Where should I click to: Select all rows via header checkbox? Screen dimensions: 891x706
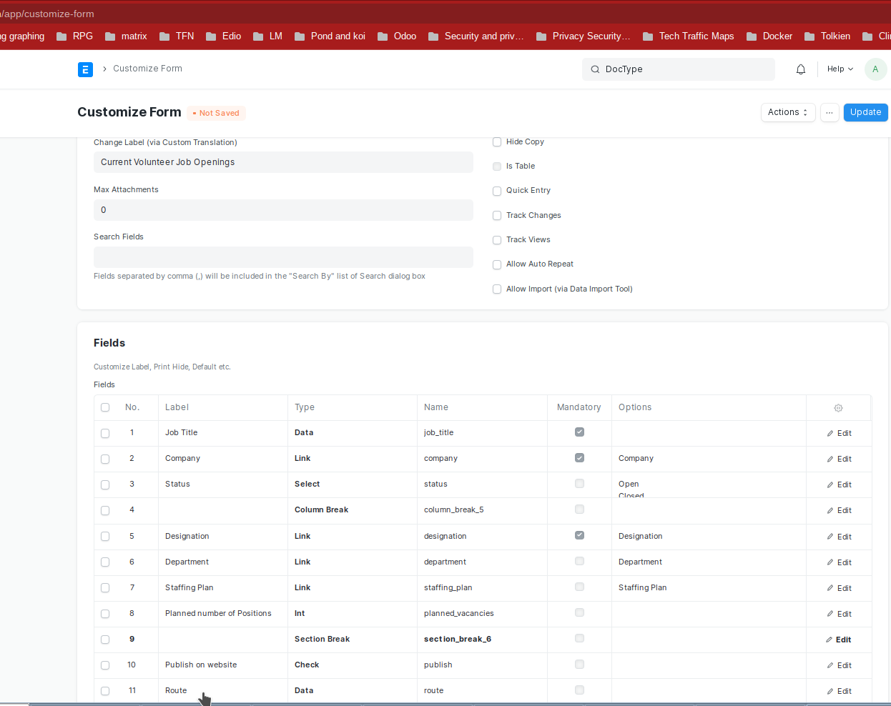[105, 407]
